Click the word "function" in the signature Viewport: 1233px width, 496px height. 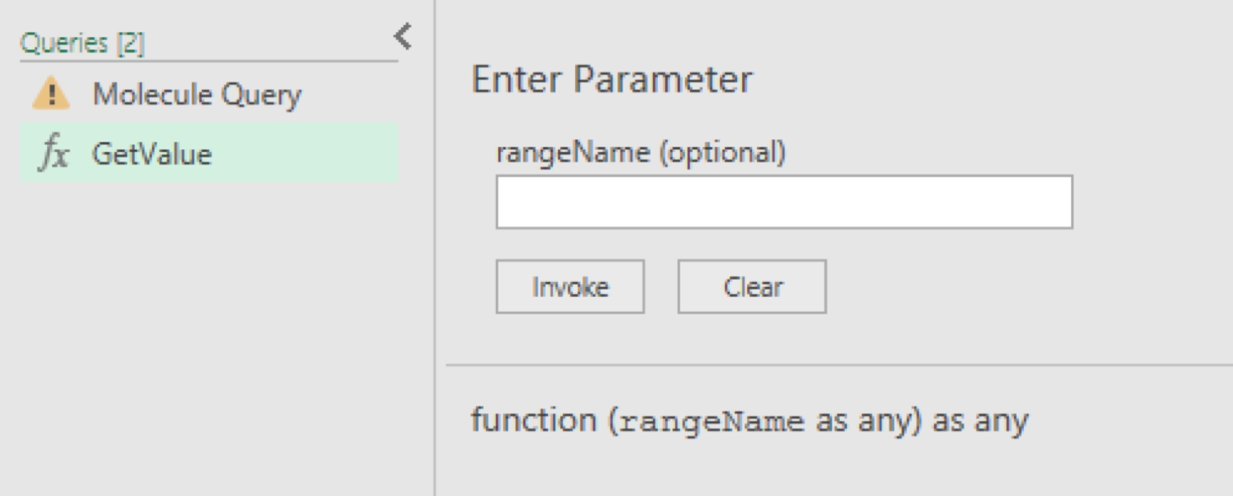(x=533, y=421)
